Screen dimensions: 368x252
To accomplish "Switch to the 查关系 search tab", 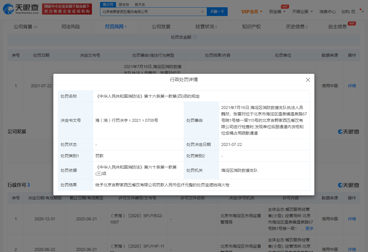I will click(140, 5).
